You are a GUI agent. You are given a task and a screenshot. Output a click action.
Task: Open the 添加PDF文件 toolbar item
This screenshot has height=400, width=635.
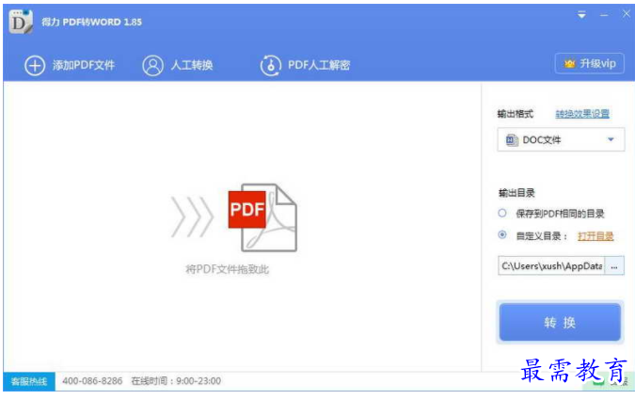pyautogui.click(x=70, y=65)
